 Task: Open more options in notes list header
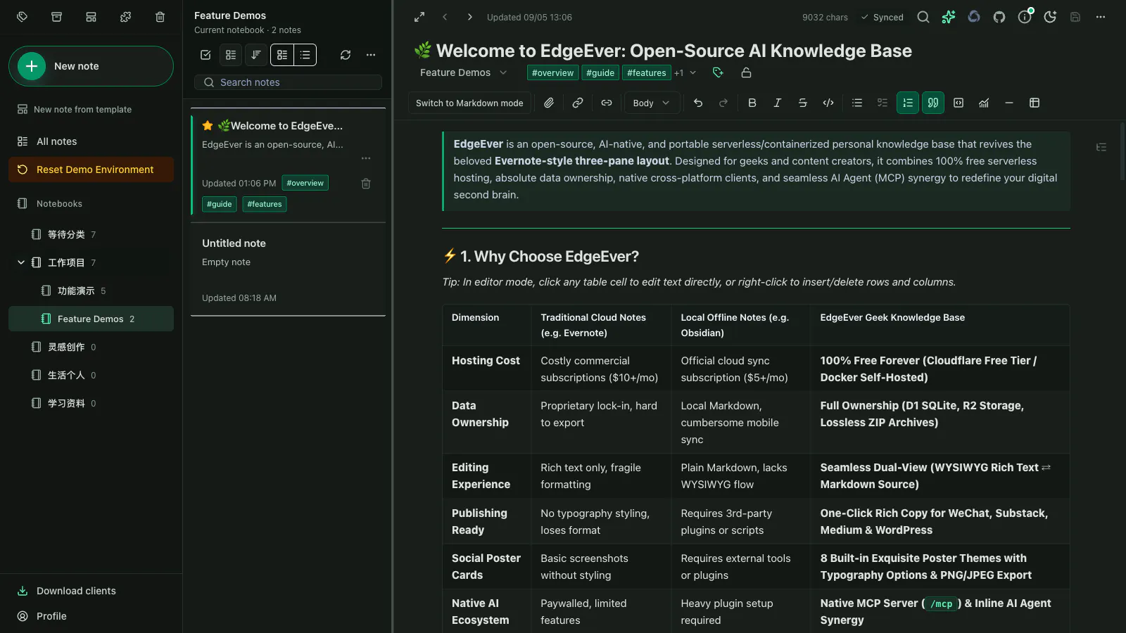[x=371, y=55]
